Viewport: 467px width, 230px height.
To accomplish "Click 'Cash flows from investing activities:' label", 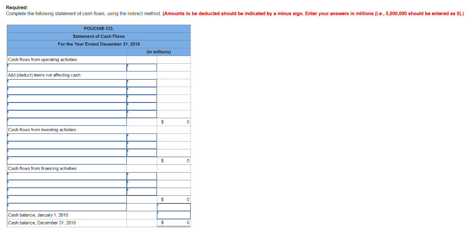I will point(43,129).
